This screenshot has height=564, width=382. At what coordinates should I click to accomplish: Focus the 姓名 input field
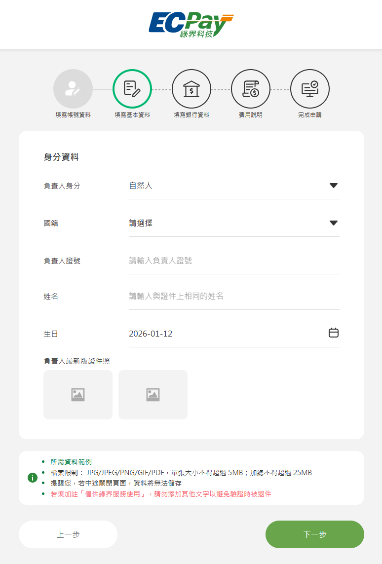point(234,296)
